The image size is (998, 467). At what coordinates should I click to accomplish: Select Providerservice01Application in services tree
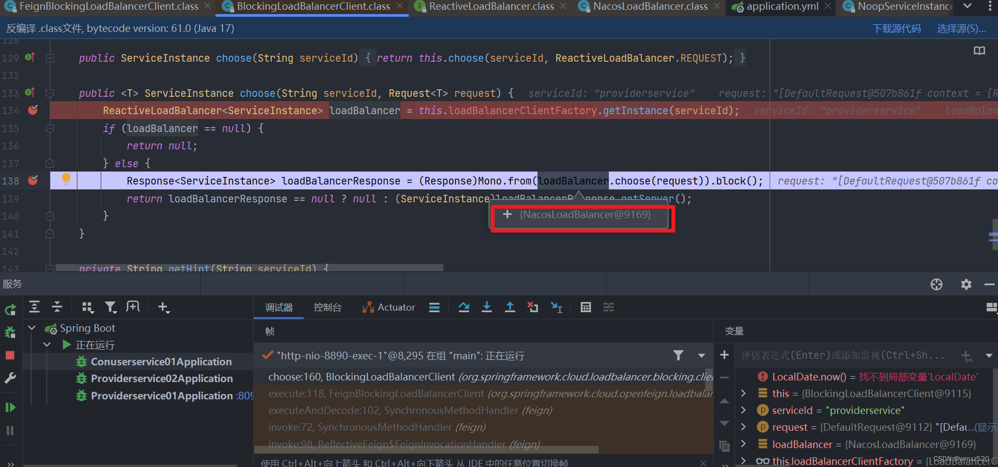(162, 396)
